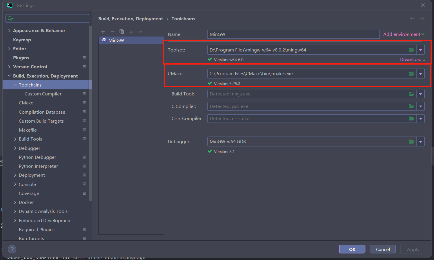This screenshot has width=434, height=260.
Task: Click the settings search field
Action: pyautogui.click(x=47, y=19)
